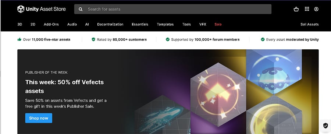
Task: Open the Essentials category menu
Action: 140,24
